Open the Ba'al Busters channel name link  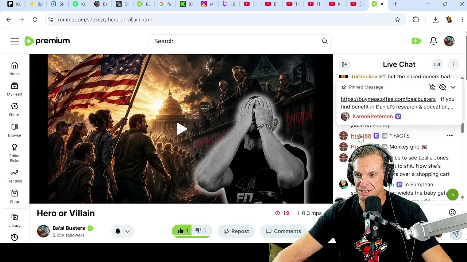click(69, 228)
